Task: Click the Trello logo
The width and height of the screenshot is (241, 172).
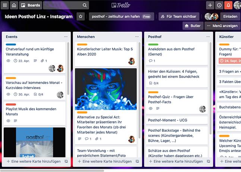Action: click(x=120, y=5)
